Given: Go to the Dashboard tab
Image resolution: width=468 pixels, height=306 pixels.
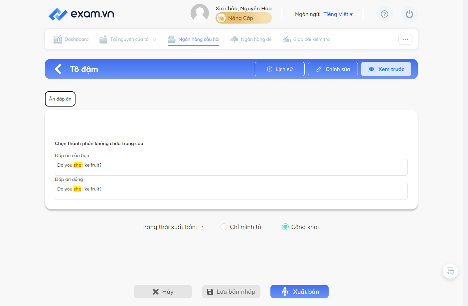Looking at the screenshot, I should point(71,39).
